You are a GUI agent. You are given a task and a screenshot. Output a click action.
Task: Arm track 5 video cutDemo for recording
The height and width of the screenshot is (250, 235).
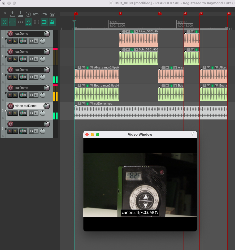[x=11, y=106]
